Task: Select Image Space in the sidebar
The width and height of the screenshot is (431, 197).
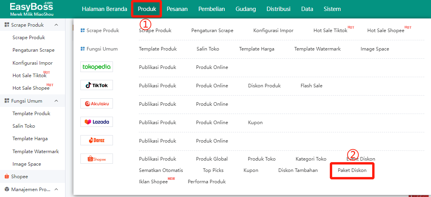Action: click(x=27, y=164)
